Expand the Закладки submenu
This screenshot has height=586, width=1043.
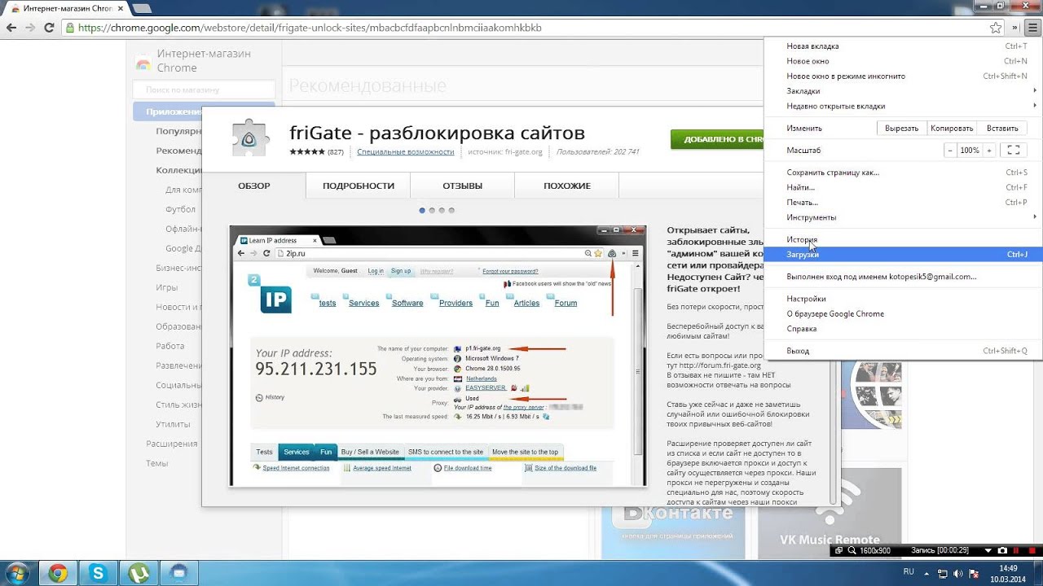pyautogui.click(x=903, y=91)
